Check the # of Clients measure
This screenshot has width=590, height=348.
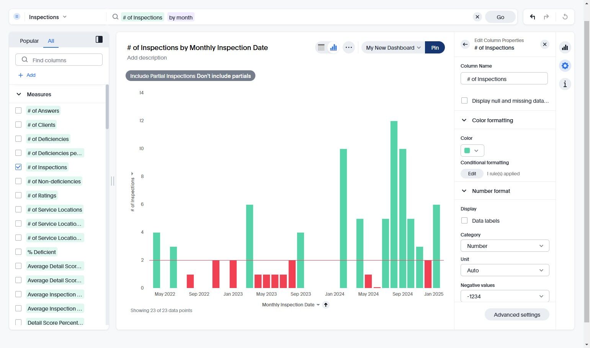pyautogui.click(x=18, y=125)
